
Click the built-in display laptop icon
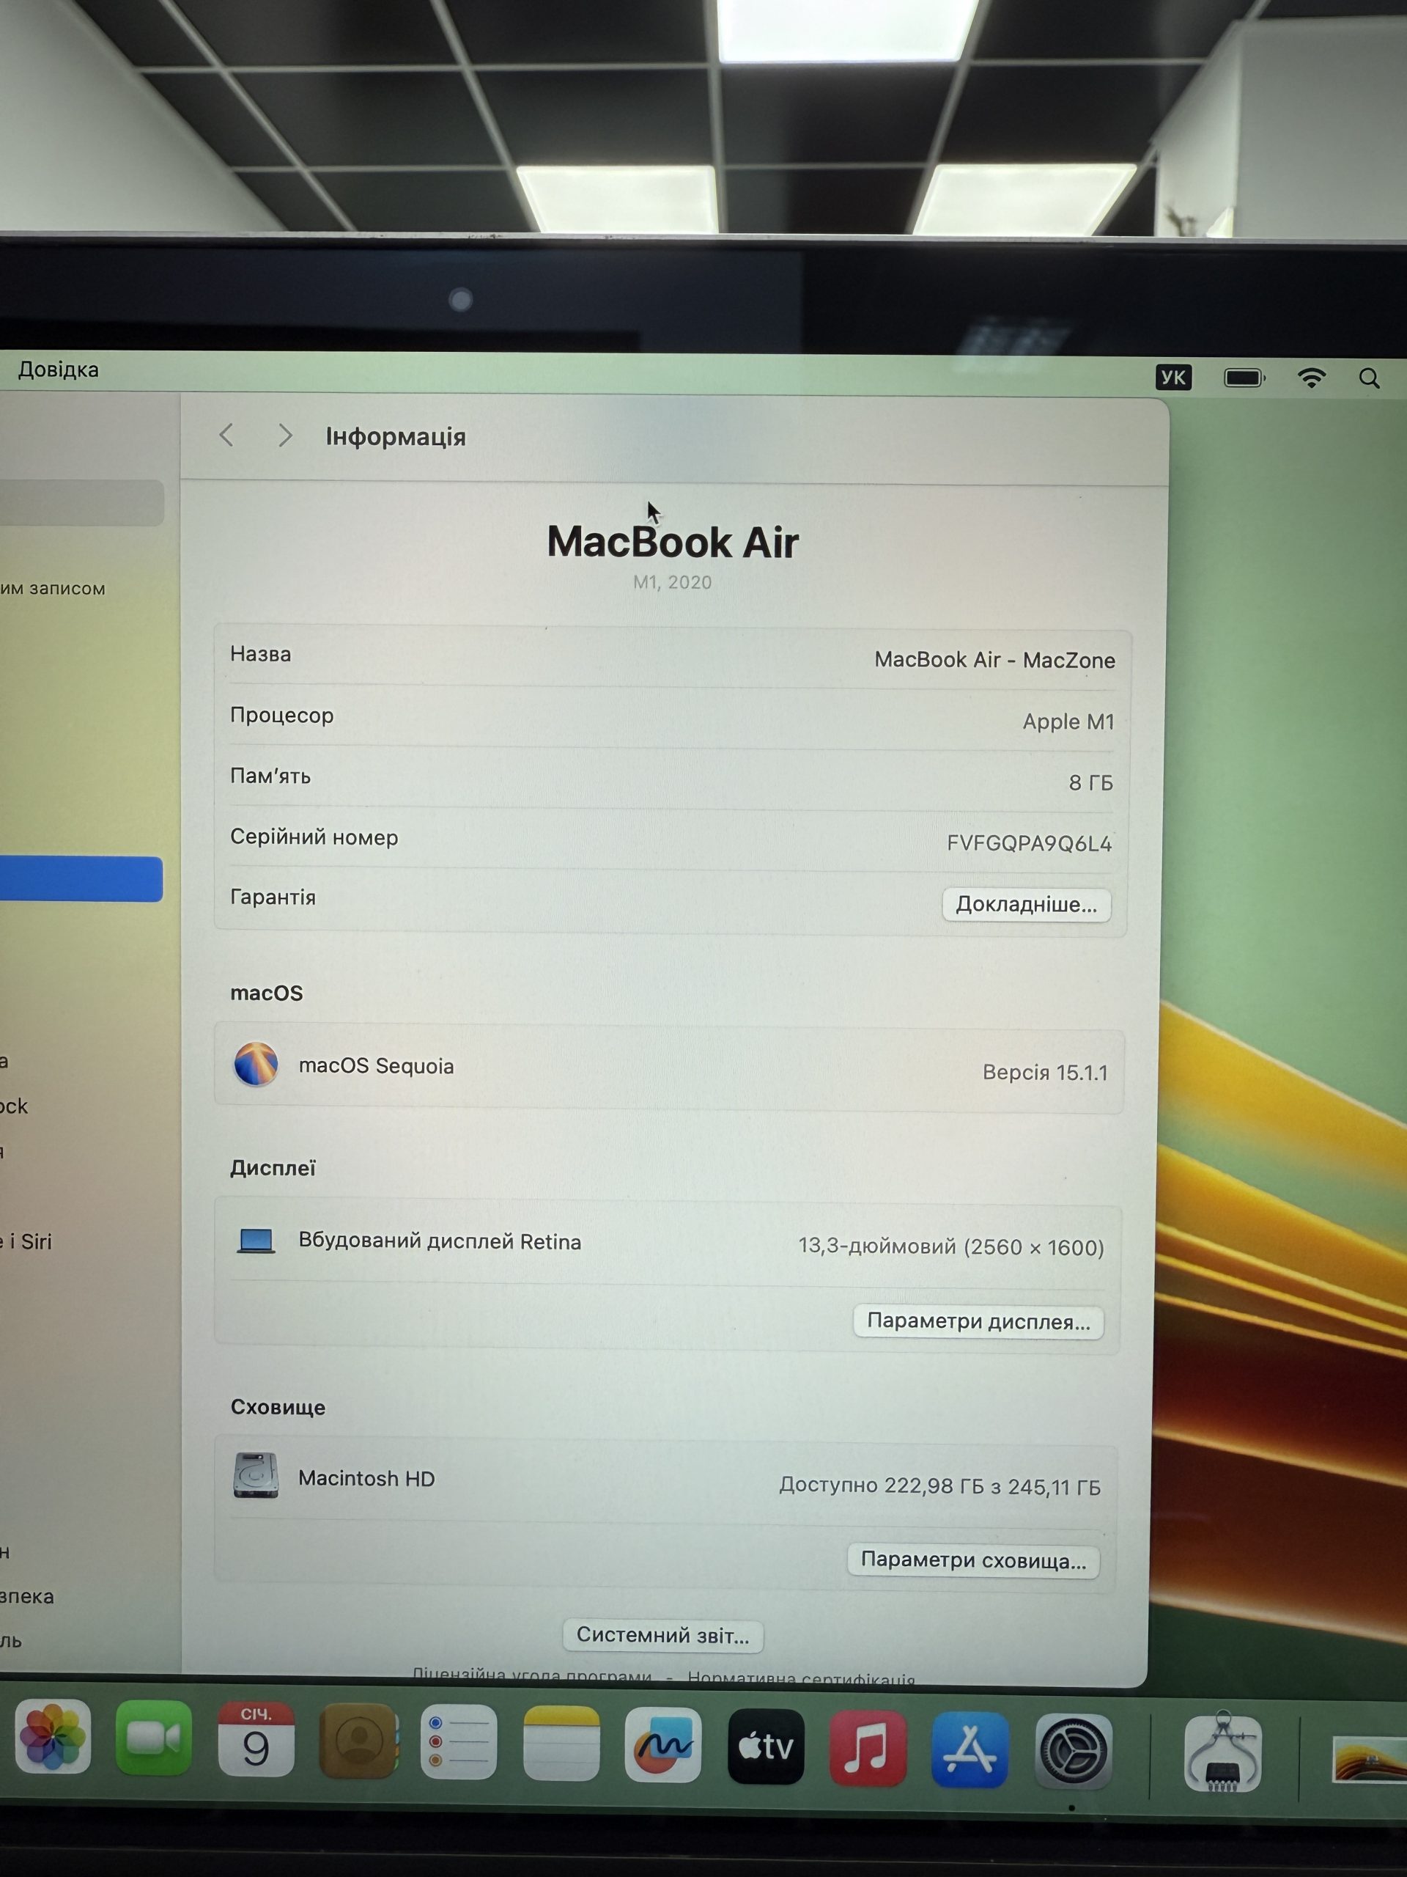tap(255, 1241)
